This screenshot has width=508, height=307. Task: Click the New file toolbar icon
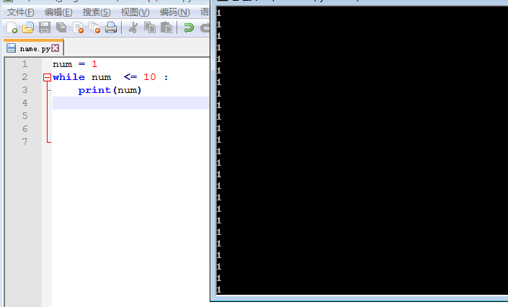click(12, 28)
